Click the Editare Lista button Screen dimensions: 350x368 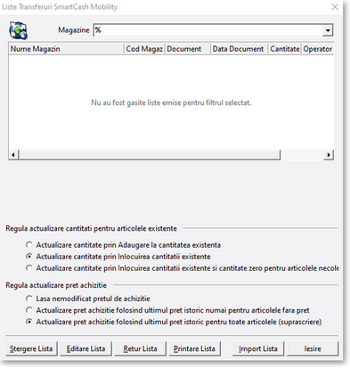coord(85,348)
